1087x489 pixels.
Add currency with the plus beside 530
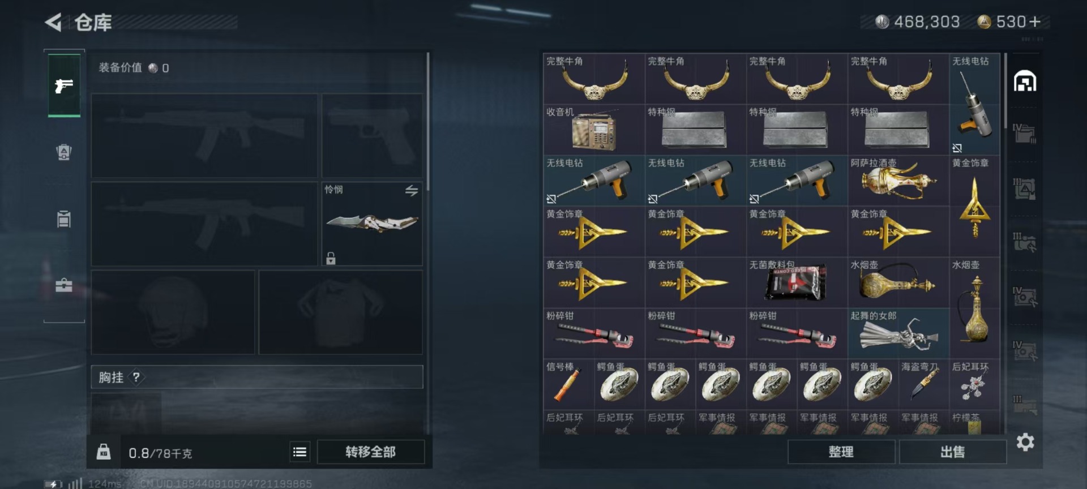1035,22
